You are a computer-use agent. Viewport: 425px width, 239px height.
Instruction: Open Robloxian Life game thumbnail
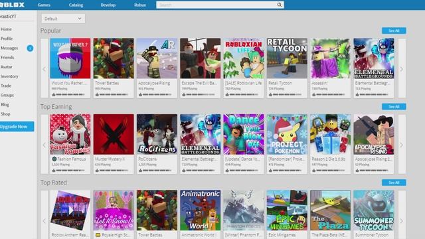click(x=244, y=58)
